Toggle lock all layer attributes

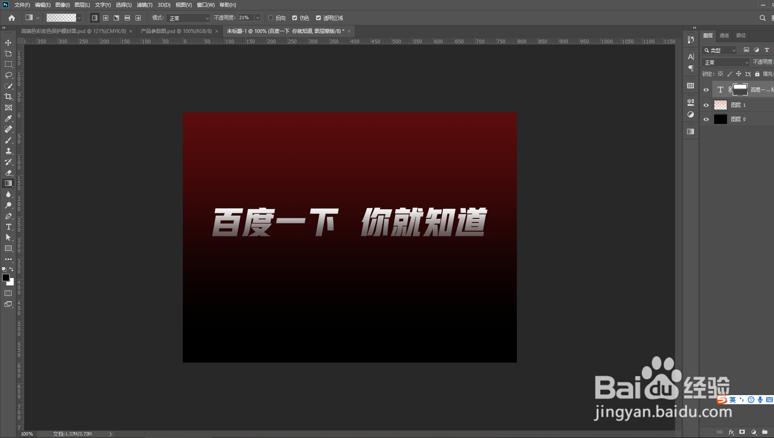click(x=757, y=74)
